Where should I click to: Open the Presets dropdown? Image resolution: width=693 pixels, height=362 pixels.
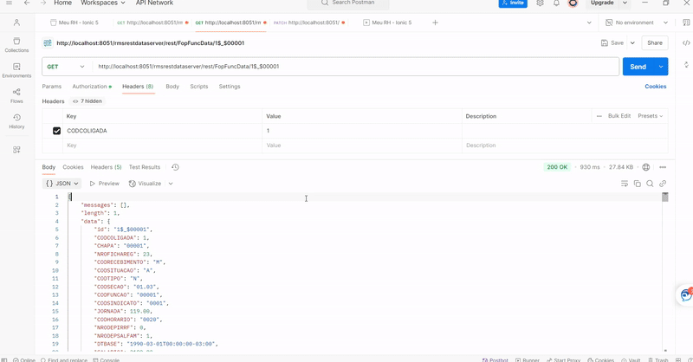[651, 116]
